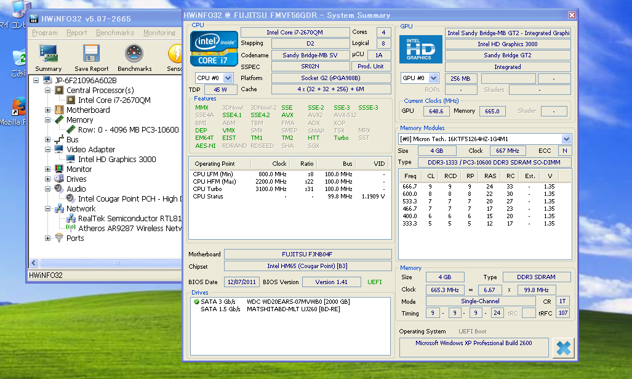Click the left arrow of the tree's horizontal scrollbar
Viewport: 632px width, 379px height.
coord(34,263)
